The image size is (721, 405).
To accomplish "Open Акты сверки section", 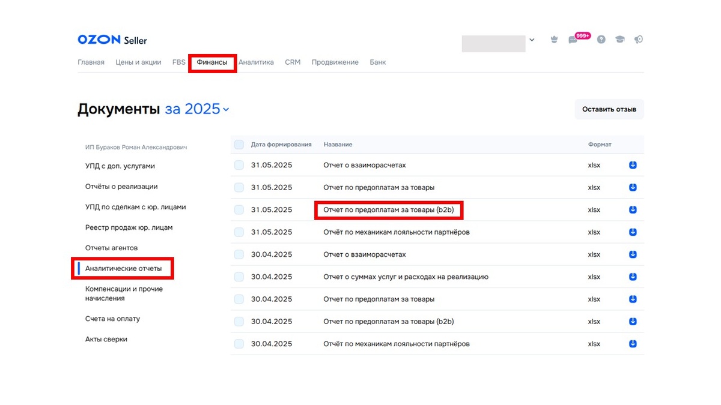I will (106, 339).
